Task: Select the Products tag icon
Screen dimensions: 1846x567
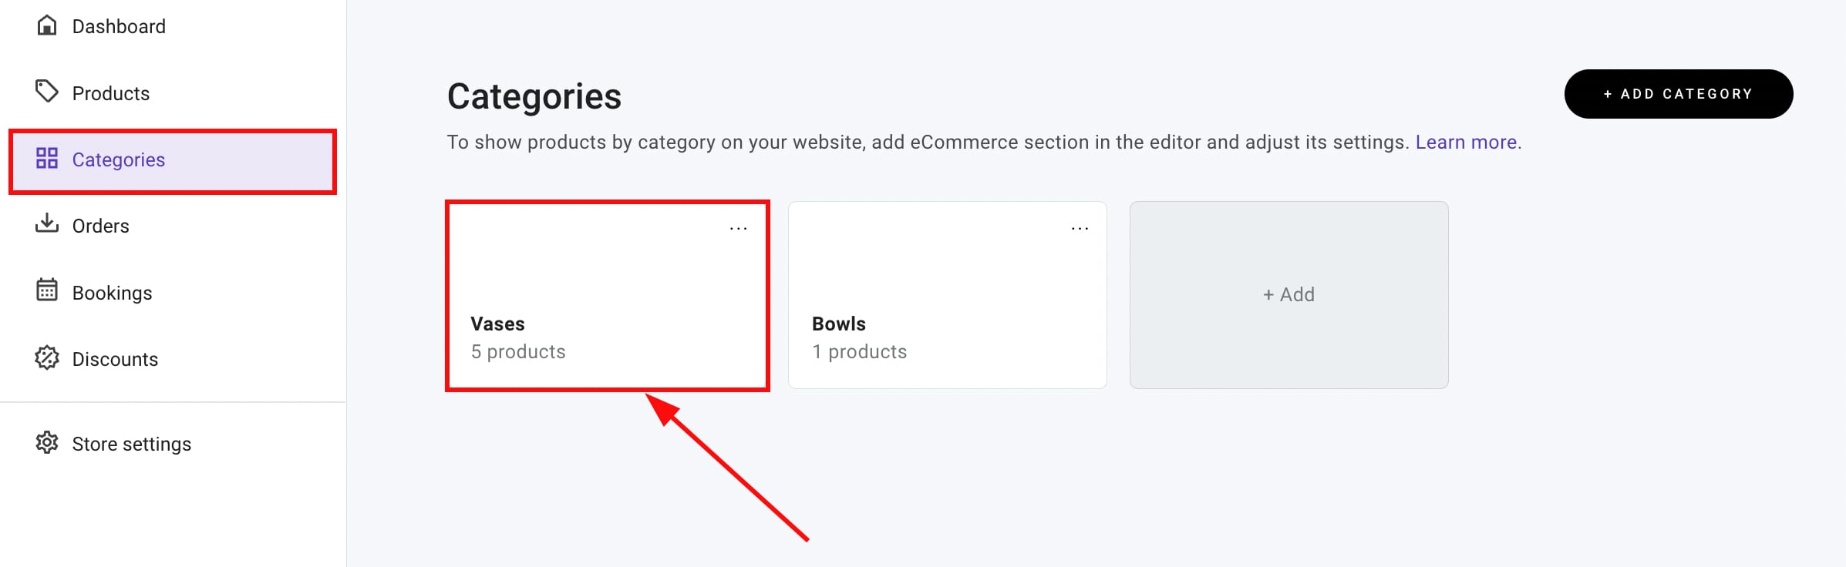Action: pyautogui.click(x=48, y=92)
